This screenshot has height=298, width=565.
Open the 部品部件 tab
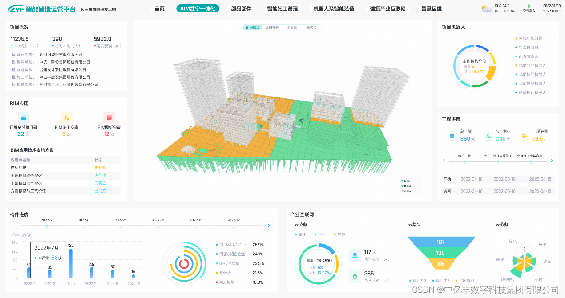[x=241, y=8]
